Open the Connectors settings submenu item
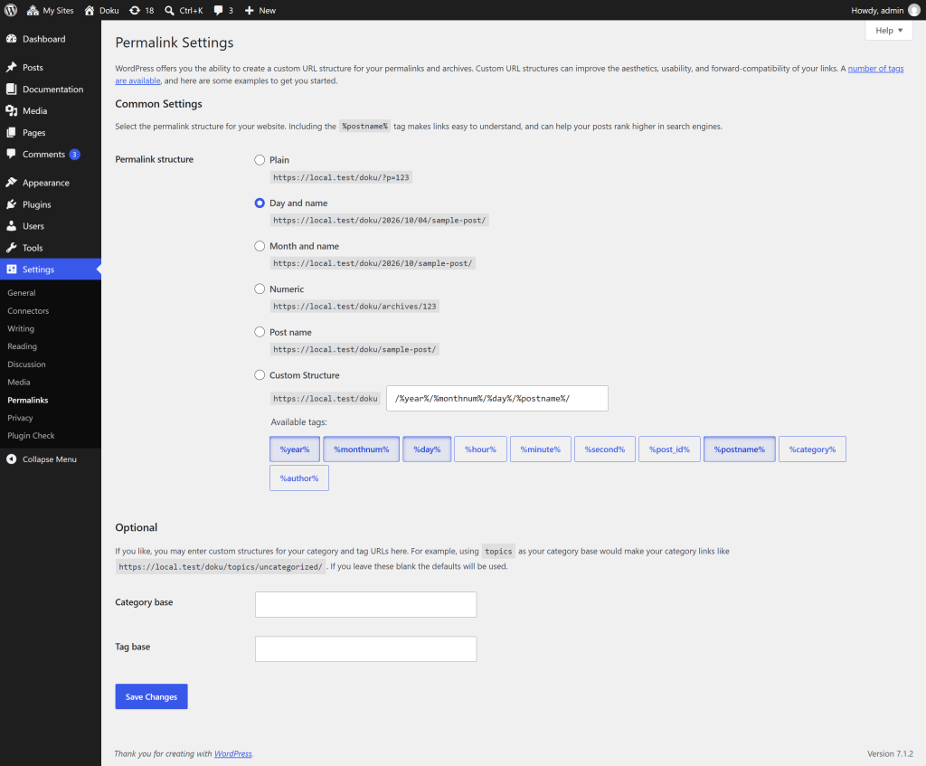This screenshot has height=766, width=926. (28, 311)
